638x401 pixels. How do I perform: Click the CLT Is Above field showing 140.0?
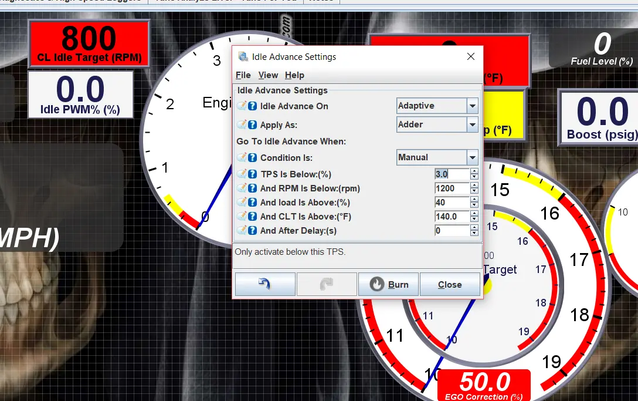tap(452, 217)
